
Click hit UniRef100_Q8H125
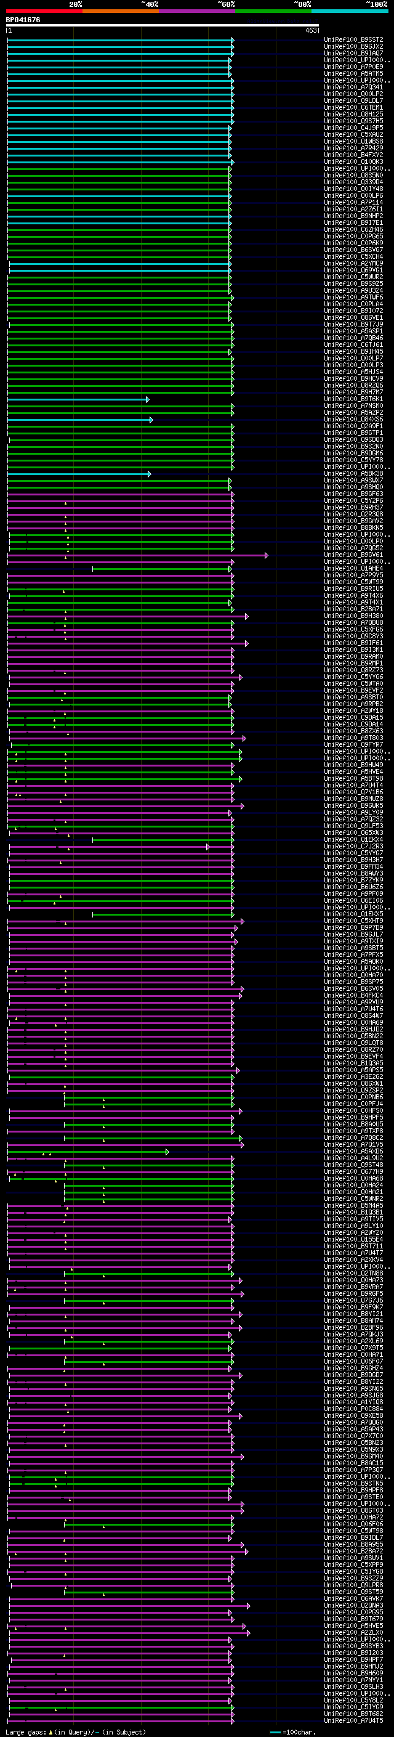(x=353, y=114)
